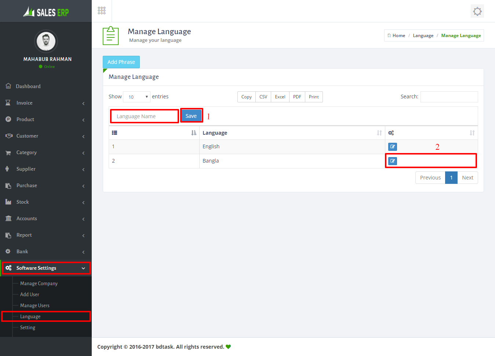
Task: Click the Dashboard home icon in sidebar
Action: click(8, 86)
